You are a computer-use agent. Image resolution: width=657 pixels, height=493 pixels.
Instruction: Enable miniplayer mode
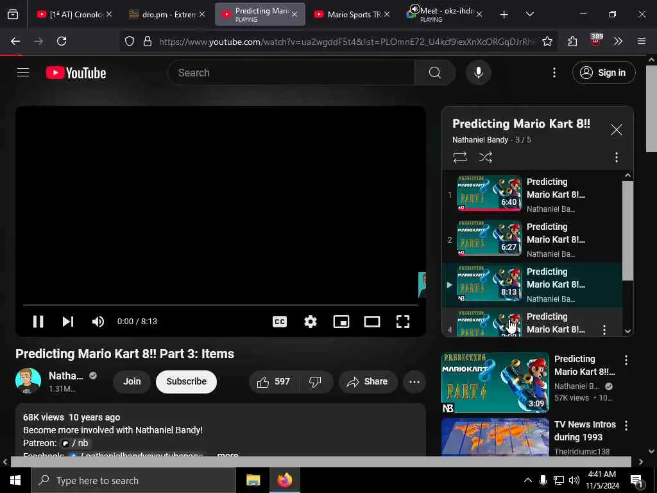tap(341, 322)
